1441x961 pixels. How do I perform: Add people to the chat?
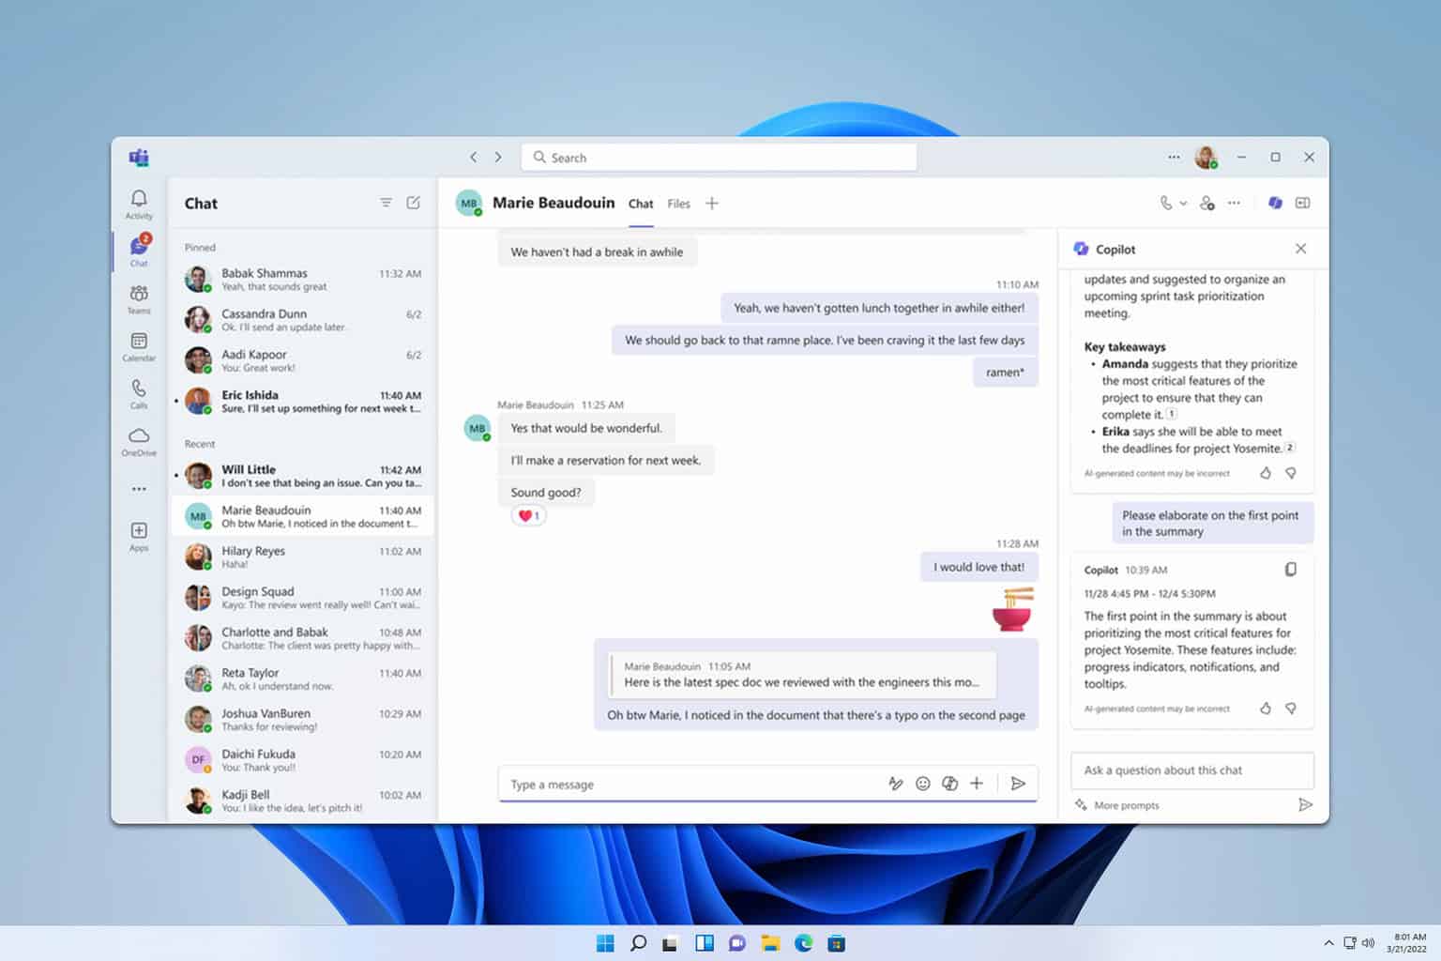[x=1207, y=203]
